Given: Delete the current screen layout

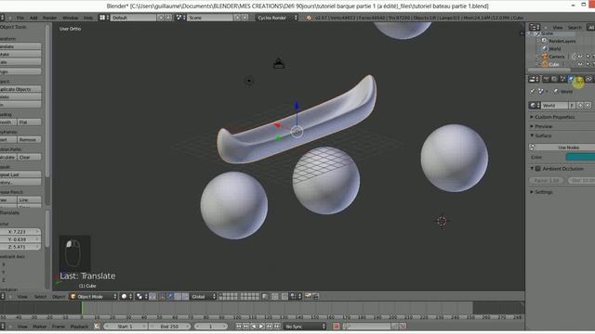Looking at the screenshot, I should click(x=167, y=18).
